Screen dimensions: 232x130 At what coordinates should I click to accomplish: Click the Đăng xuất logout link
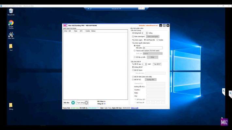(x=134, y=108)
